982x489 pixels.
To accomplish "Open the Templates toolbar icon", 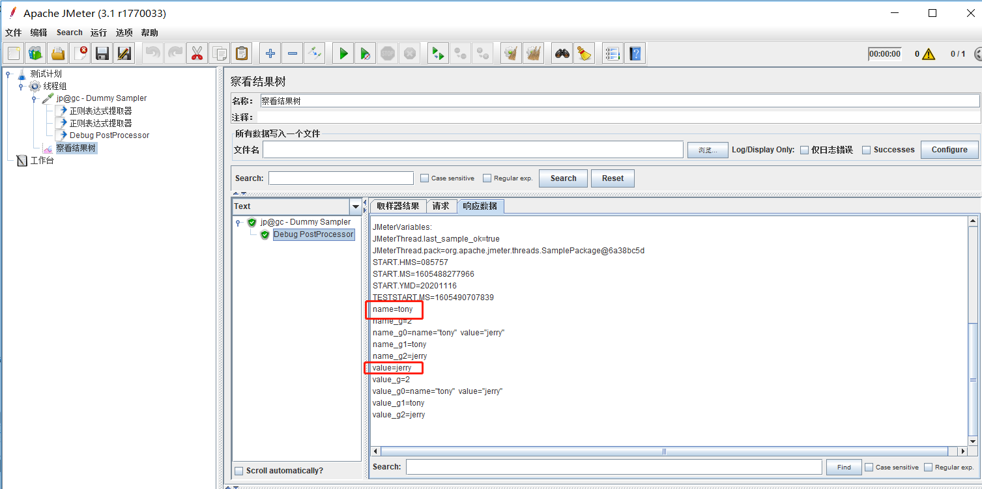I will tap(35, 53).
